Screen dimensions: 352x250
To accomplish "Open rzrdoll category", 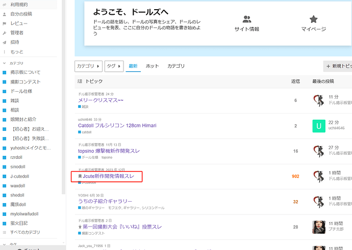I will coord(16,157).
